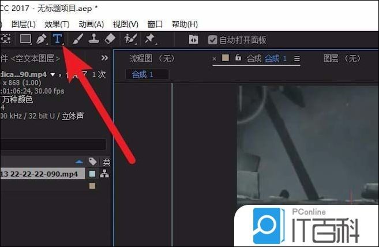
Task: Click the label tag column header
Action: pyautogui.click(x=92, y=162)
